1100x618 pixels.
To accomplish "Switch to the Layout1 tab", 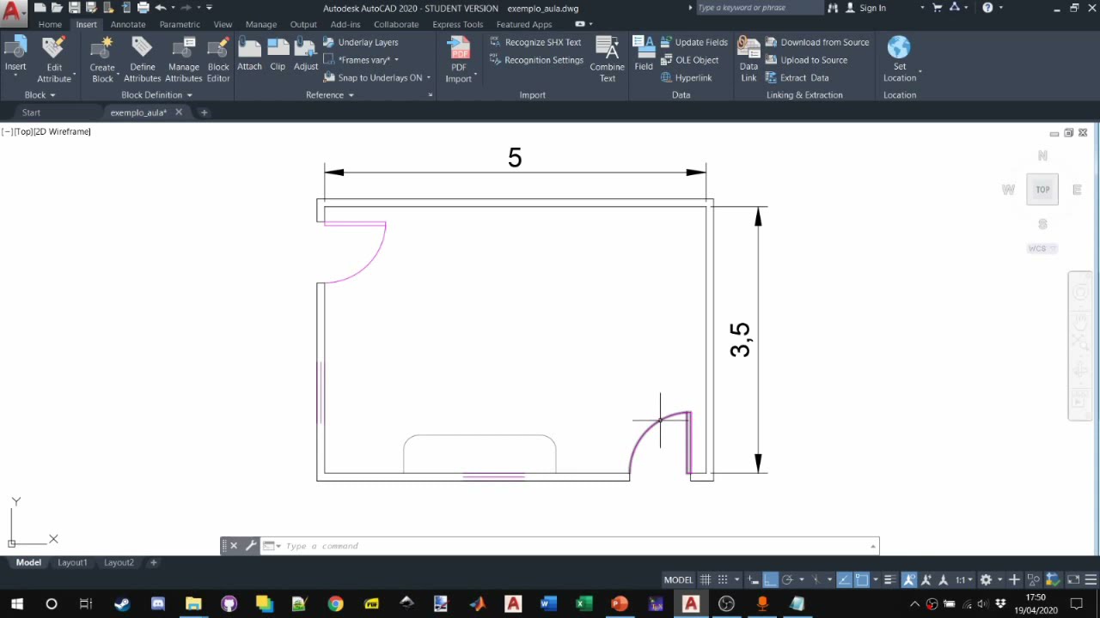I will 72,562.
